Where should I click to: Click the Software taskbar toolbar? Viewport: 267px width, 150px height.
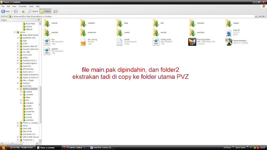click(x=227, y=148)
